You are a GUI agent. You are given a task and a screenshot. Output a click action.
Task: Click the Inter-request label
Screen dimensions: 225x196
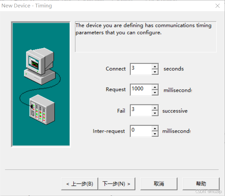[x=109, y=131]
